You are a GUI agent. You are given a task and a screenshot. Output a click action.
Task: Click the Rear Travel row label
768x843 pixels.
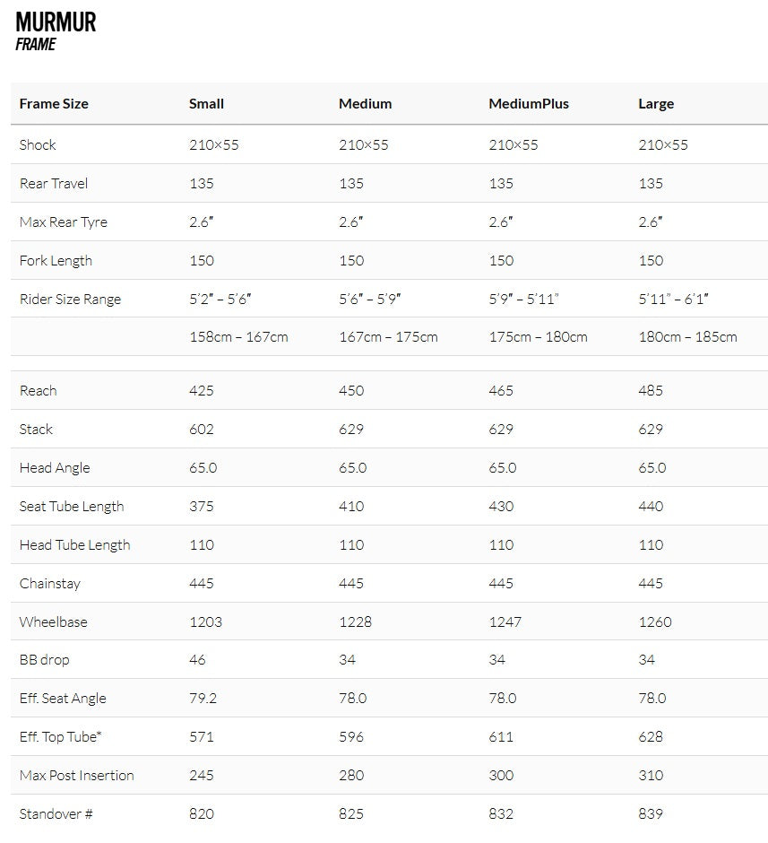54,183
